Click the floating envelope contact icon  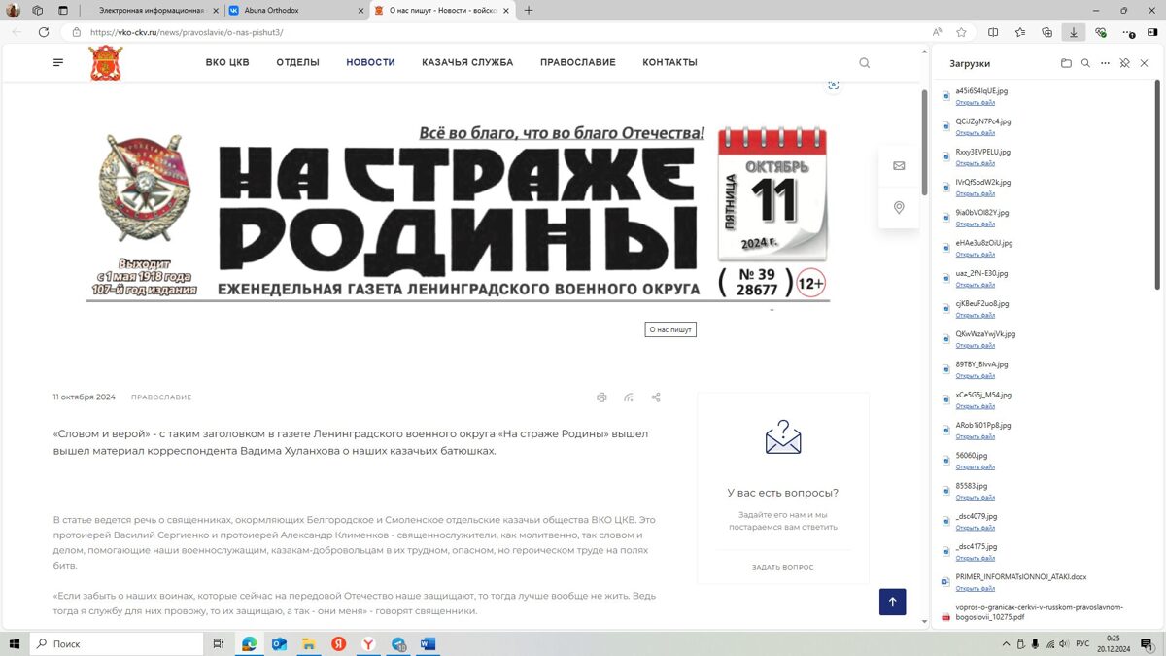(899, 166)
